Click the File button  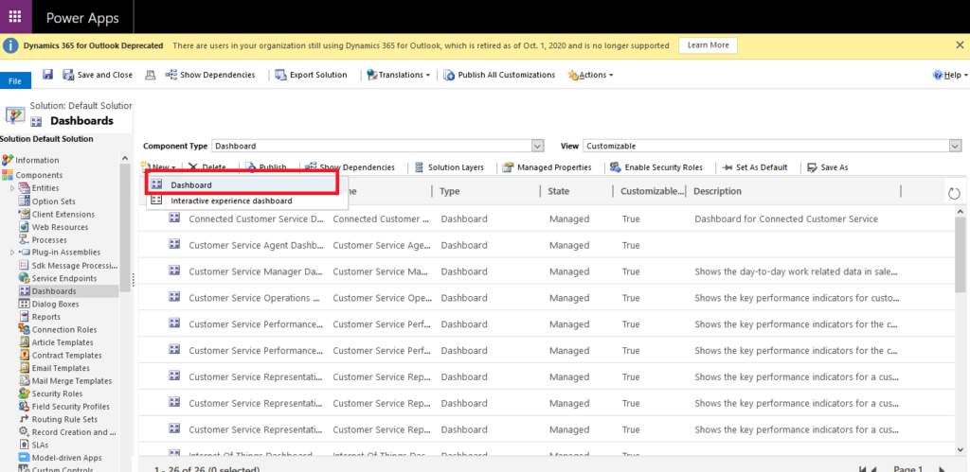click(x=15, y=81)
